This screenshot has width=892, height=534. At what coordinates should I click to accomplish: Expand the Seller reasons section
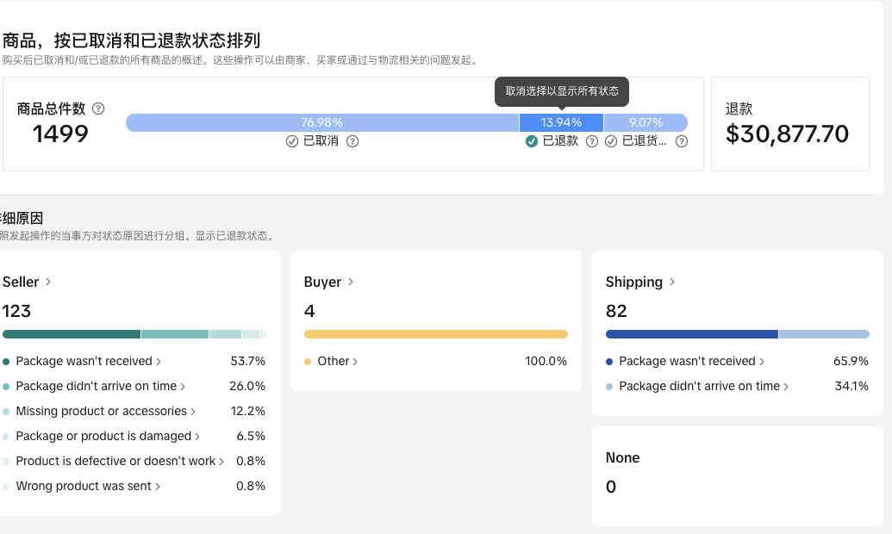coord(27,282)
